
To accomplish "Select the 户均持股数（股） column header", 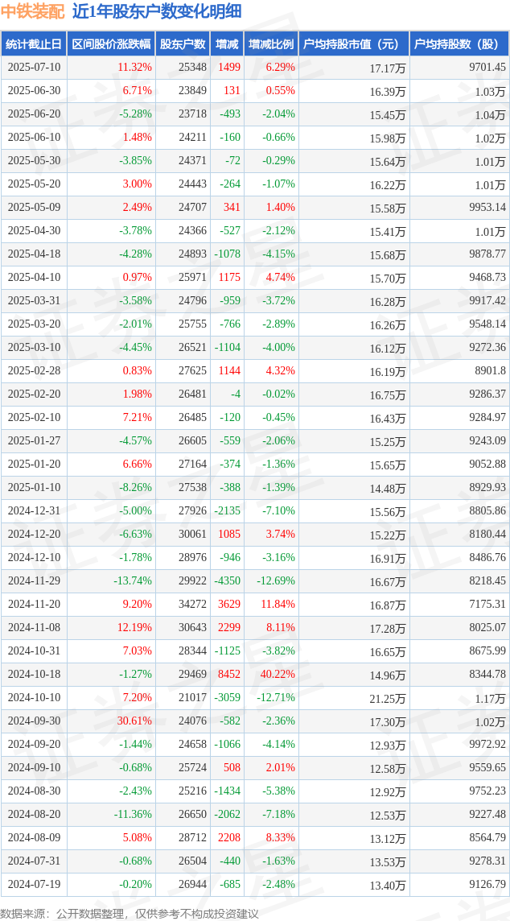I will pyautogui.click(x=459, y=43).
